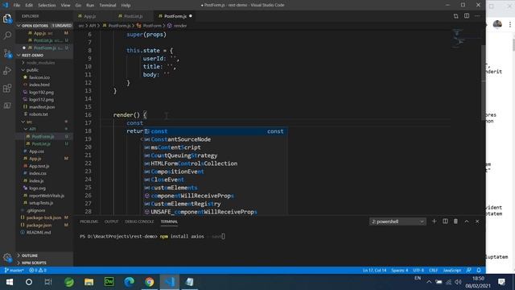Collapse the src folder
This screenshot has height=290, width=515.
click(29, 122)
